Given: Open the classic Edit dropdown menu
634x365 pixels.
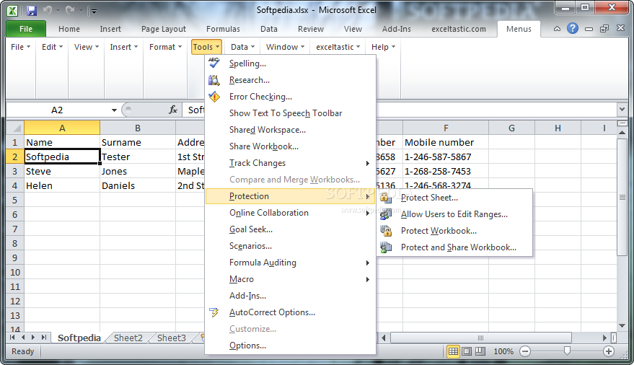Looking at the screenshot, I should click(52, 47).
